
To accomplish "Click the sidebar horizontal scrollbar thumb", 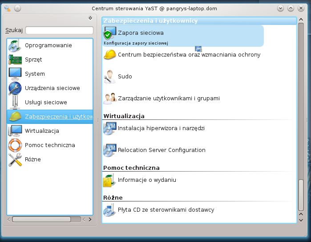I will click(41, 219).
